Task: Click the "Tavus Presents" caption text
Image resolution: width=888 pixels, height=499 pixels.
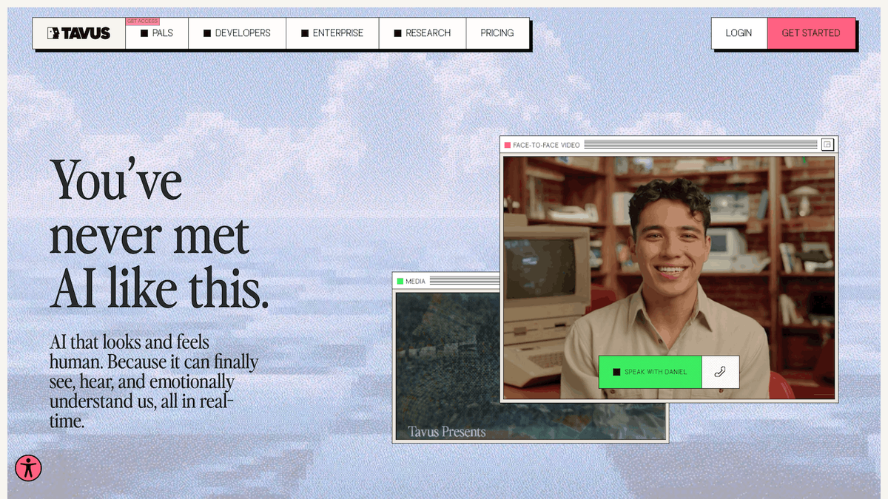Action: pos(447,431)
